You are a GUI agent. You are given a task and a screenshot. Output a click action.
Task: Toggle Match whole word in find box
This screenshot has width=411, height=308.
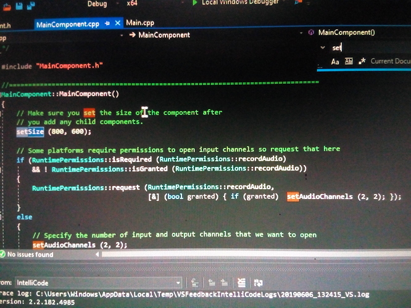coord(349,61)
